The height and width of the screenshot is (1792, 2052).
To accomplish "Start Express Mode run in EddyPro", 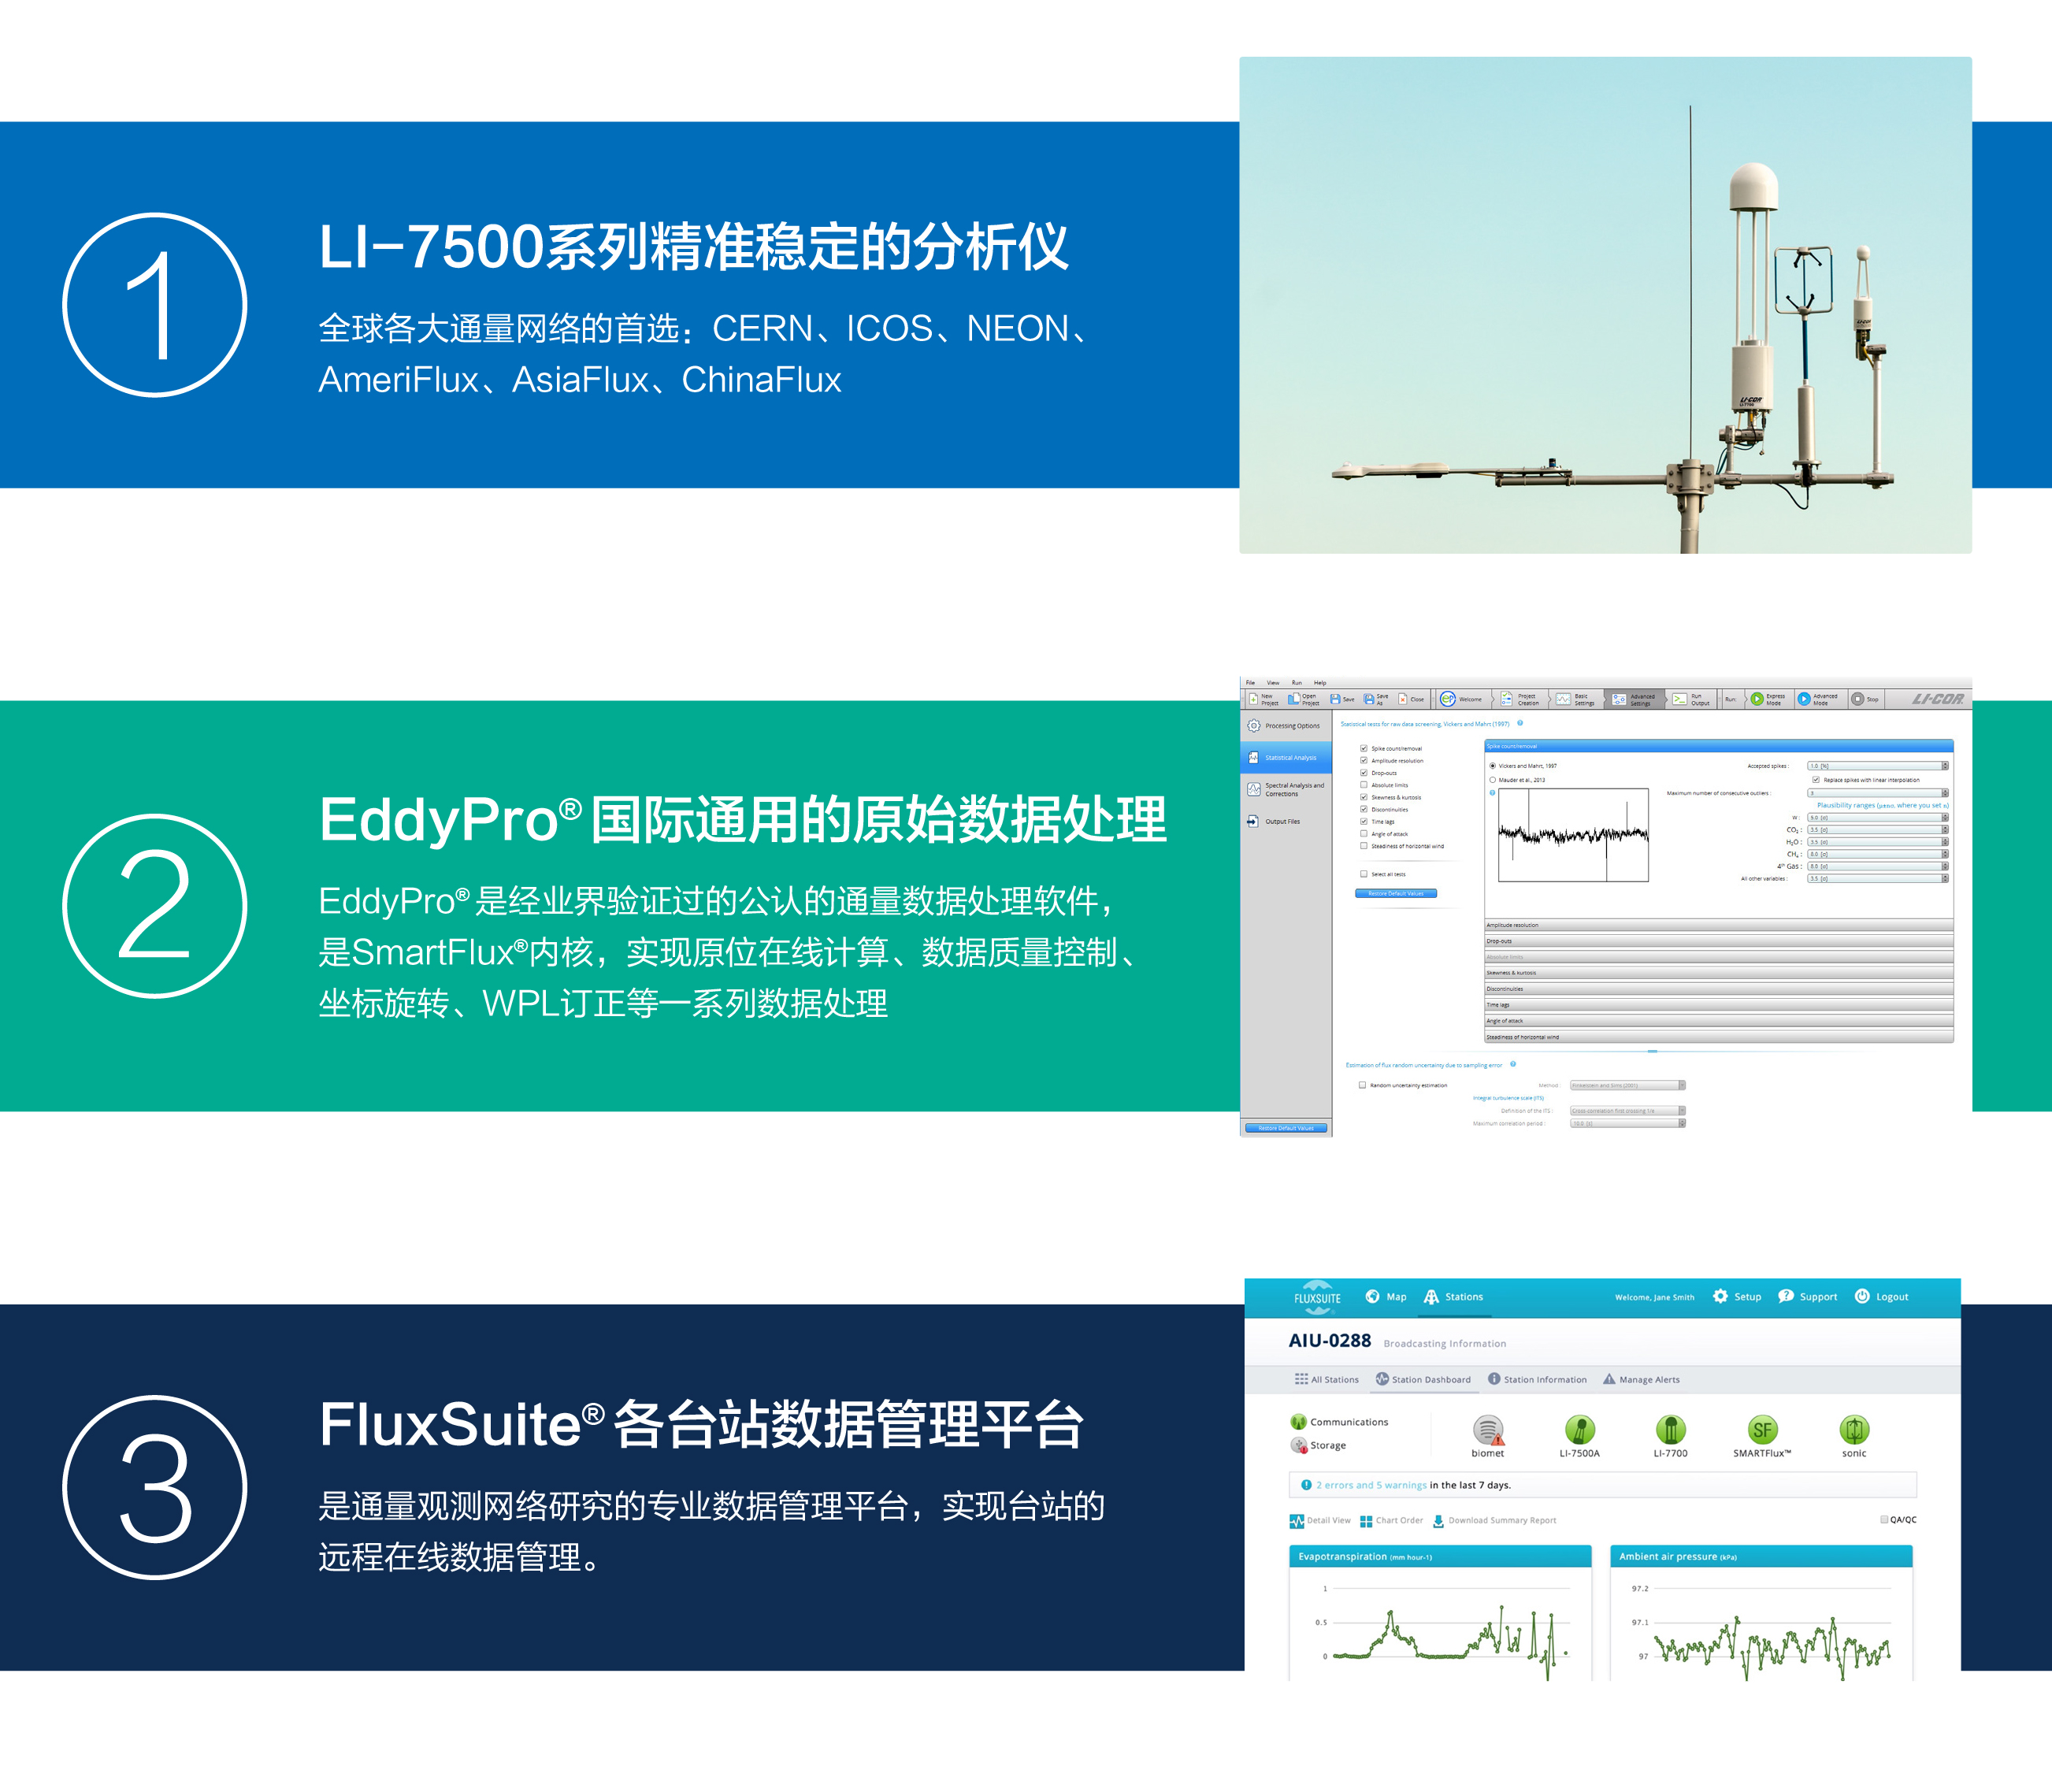I will 1757,699.
